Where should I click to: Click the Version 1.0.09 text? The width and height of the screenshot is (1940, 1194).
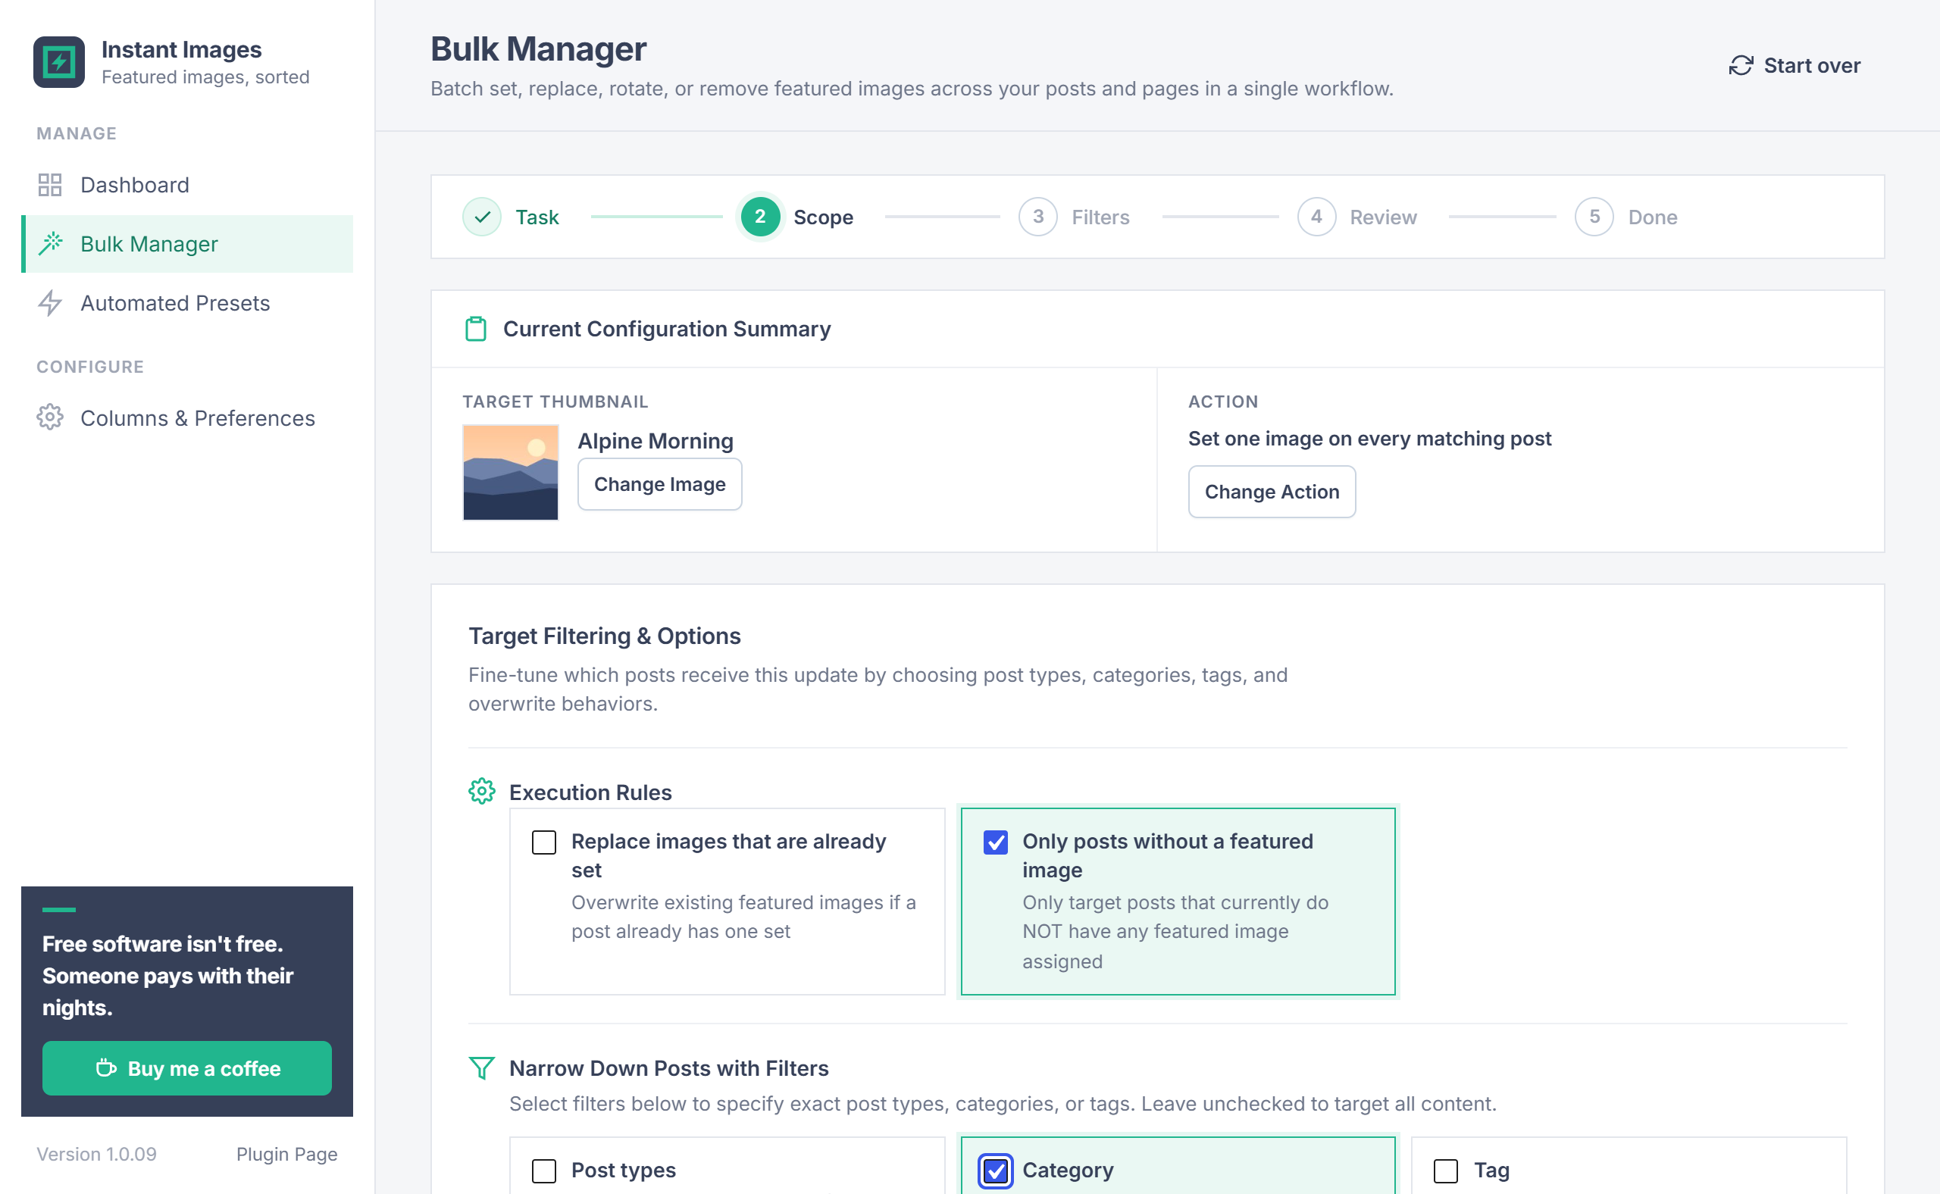pyautogui.click(x=96, y=1155)
